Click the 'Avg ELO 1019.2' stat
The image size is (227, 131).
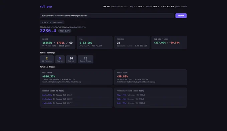[137, 7]
